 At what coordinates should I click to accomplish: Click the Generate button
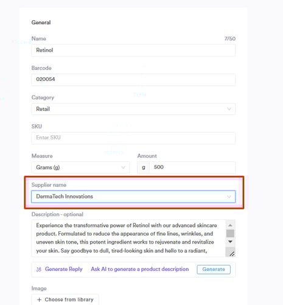(x=214, y=269)
